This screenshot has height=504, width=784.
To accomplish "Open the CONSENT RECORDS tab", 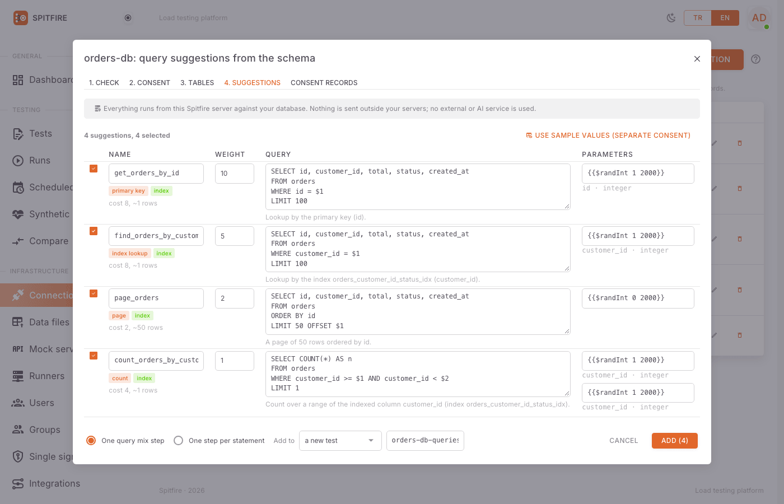I will (x=324, y=83).
